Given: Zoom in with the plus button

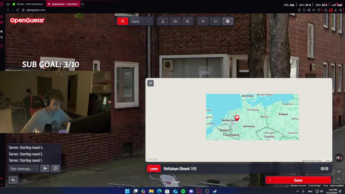Looking at the screenshot, I should (x=339, y=171).
